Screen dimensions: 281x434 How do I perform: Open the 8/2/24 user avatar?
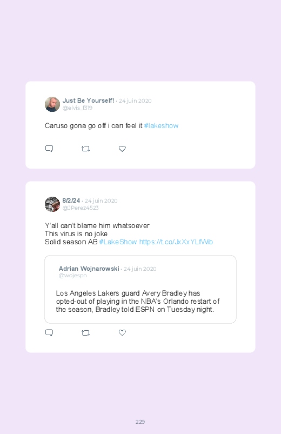point(52,204)
